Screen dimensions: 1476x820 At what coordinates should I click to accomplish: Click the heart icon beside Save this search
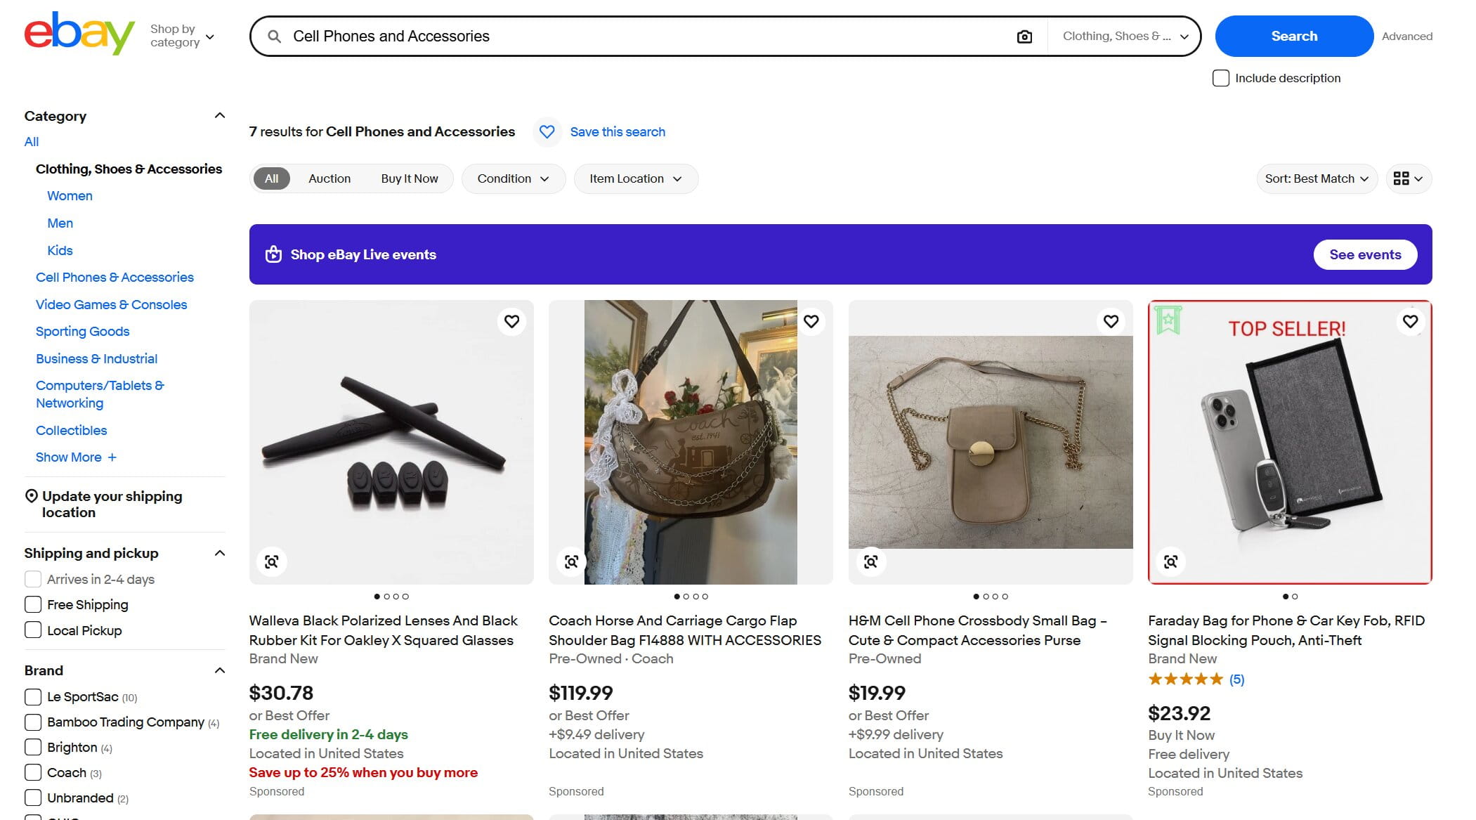coord(547,132)
